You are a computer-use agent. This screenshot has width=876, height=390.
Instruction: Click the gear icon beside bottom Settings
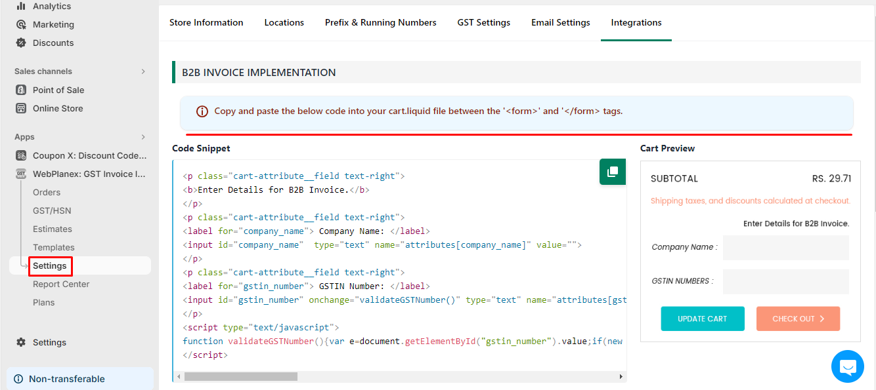click(x=21, y=342)
